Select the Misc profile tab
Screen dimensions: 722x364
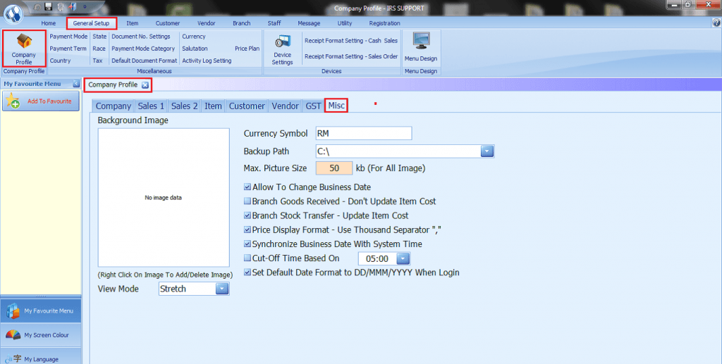[x=336, y=106]
